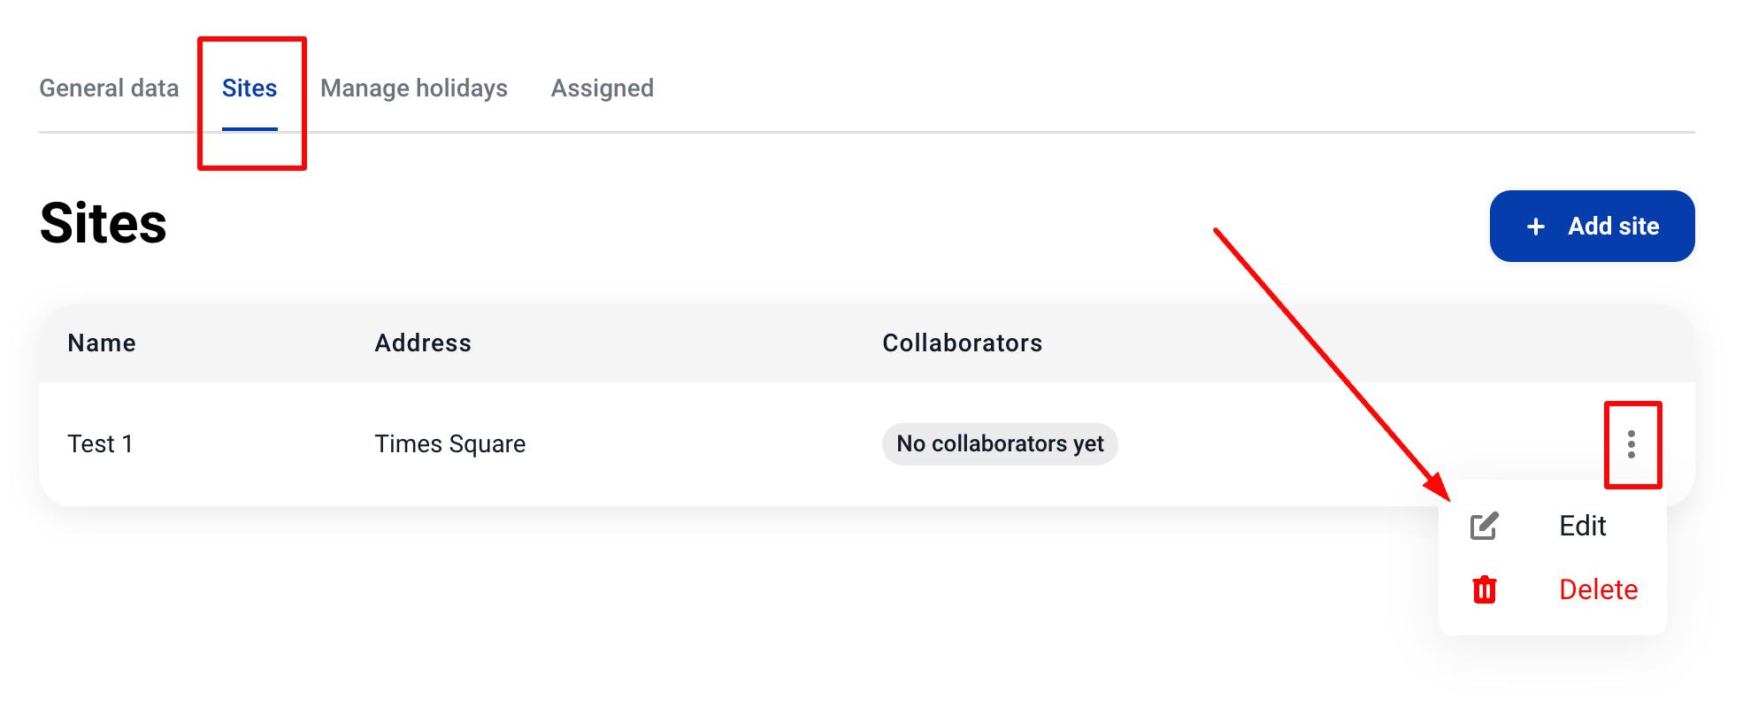Click the pencil Edit icon
The image size is (1743, 708).
pyautogui.click(x=1484, y=527)
